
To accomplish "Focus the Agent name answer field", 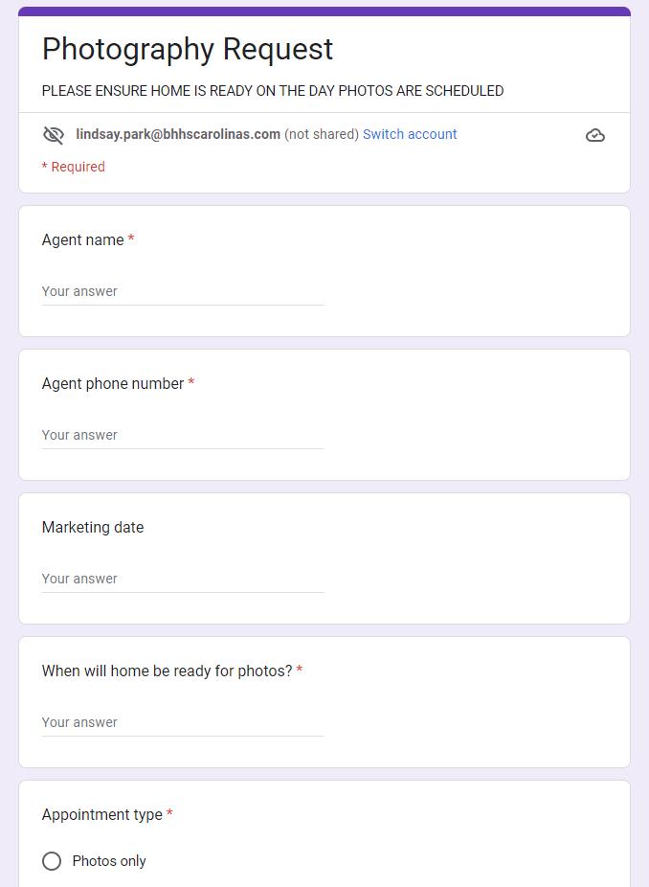I will point(183,291).
